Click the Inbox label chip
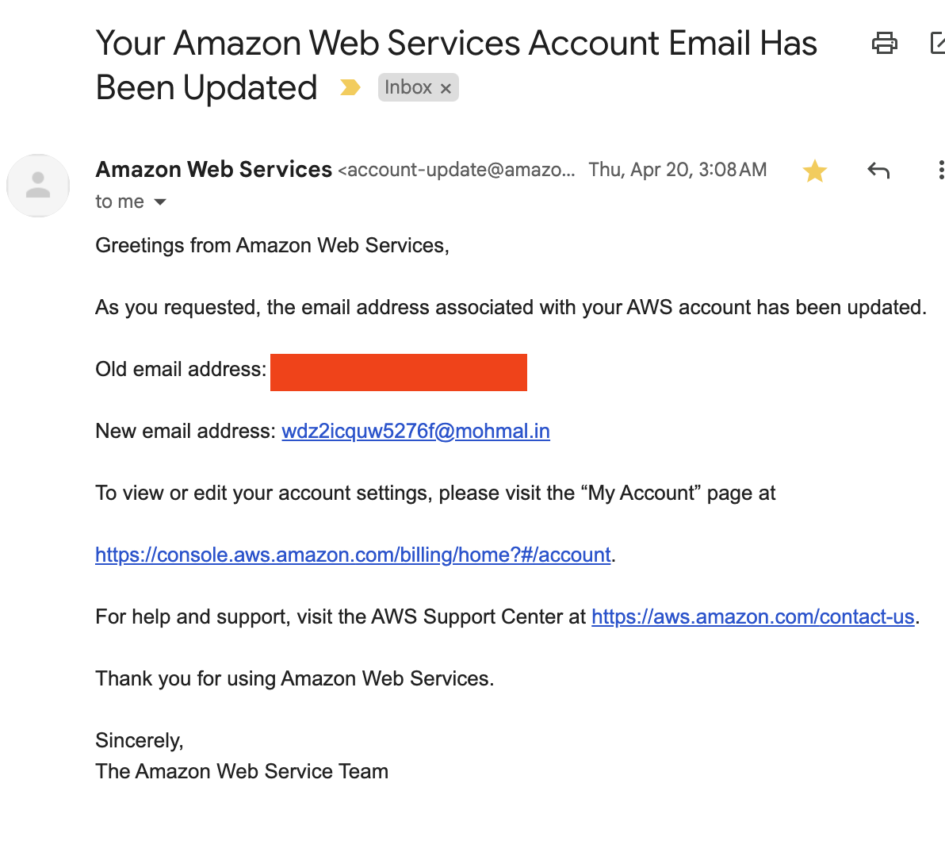This screenshot has height=841, width=945. tap(419, 87)
